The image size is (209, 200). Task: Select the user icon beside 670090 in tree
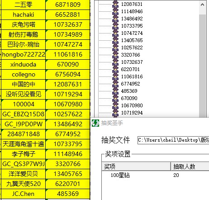coord(115,98)
